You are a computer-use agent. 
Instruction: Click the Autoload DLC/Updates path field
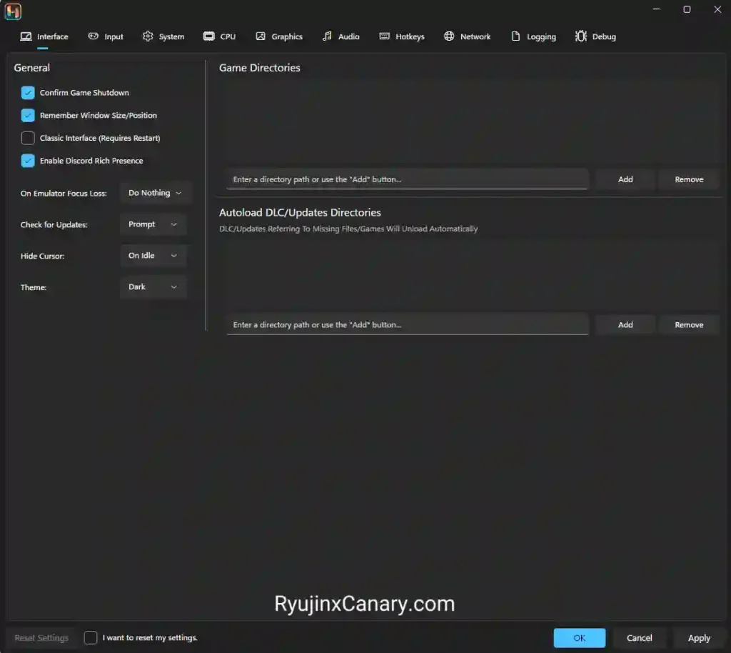tap(407, 324)
